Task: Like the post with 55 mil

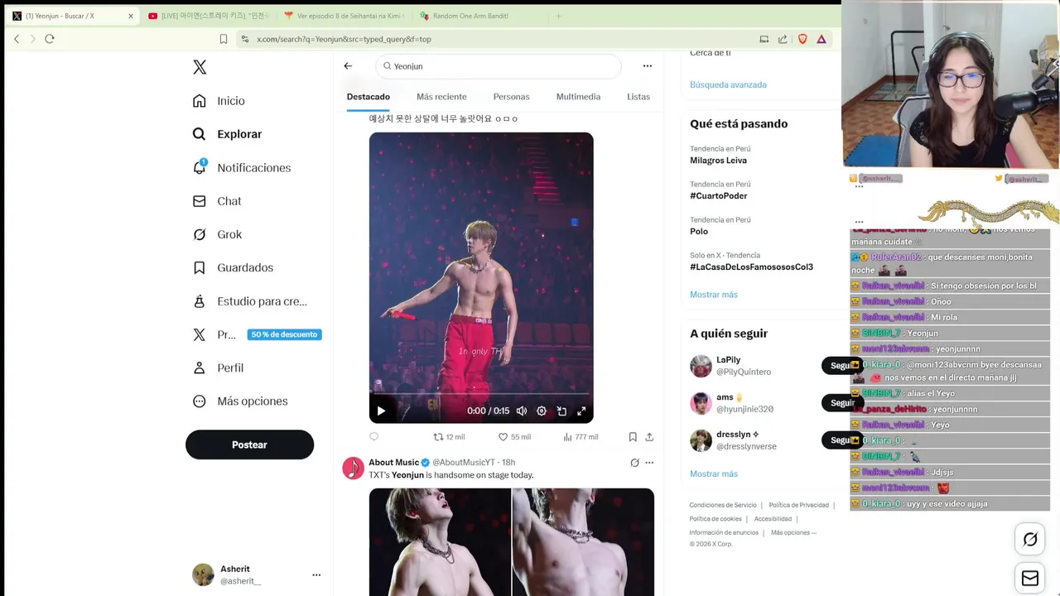Action: 513,436
